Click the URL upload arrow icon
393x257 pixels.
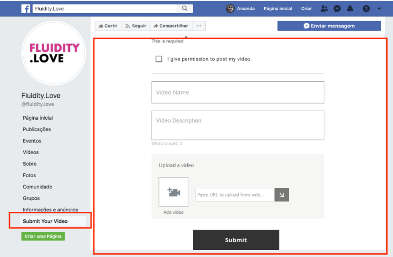pos(282,195)
